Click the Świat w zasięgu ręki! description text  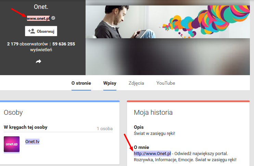point(154,134)
